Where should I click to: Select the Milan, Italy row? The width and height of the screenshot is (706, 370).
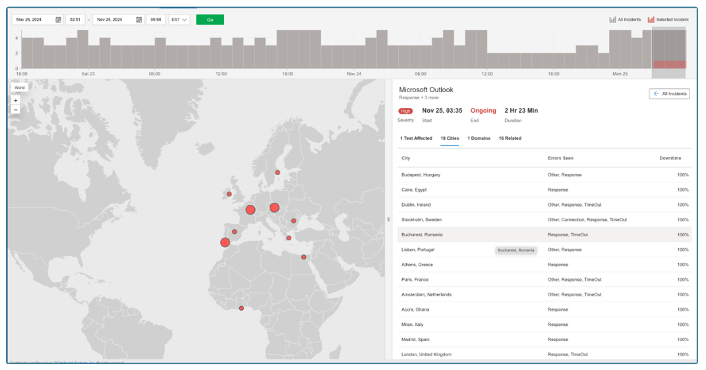click(x=544, y=325)
